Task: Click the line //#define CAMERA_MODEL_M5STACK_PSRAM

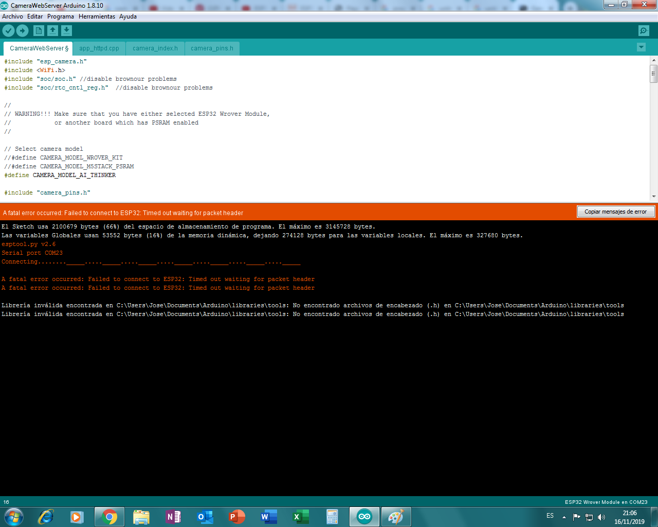Action: point(69,167)
